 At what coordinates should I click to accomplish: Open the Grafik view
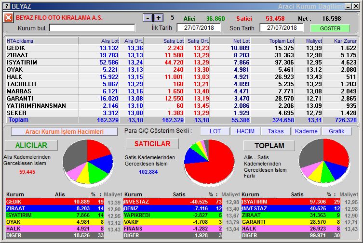(336, 131)
